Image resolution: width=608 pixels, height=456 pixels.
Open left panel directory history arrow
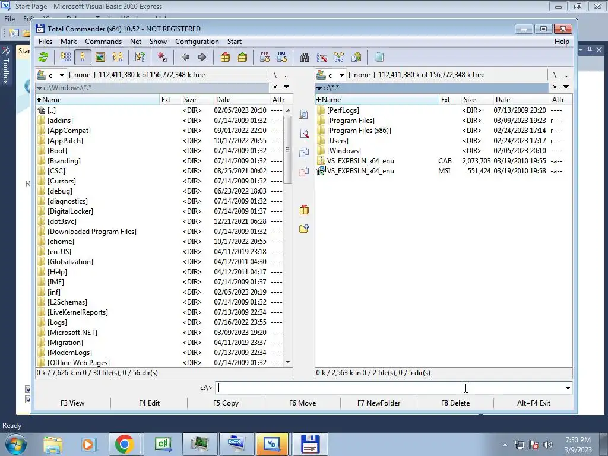(287, 87)
